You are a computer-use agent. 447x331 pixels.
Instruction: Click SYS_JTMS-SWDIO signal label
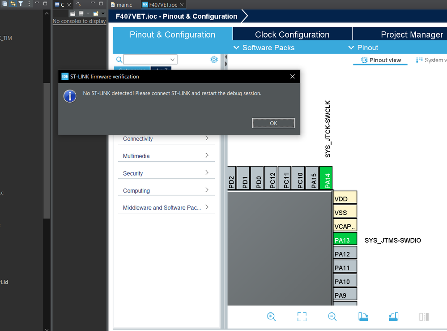coord(393,240)
